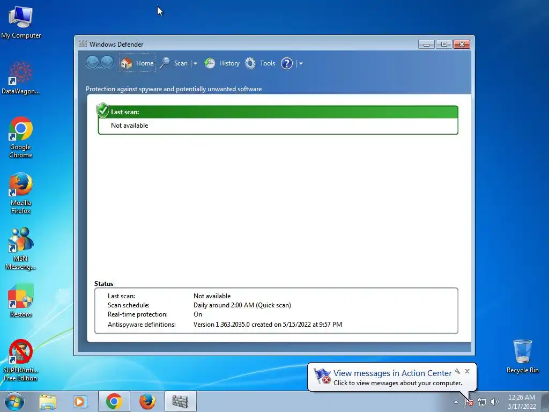The width and height of the screenshot is (549, 412).
Task: Select the DataWagon desktop shortcut
Action: (x=21, y=78)
